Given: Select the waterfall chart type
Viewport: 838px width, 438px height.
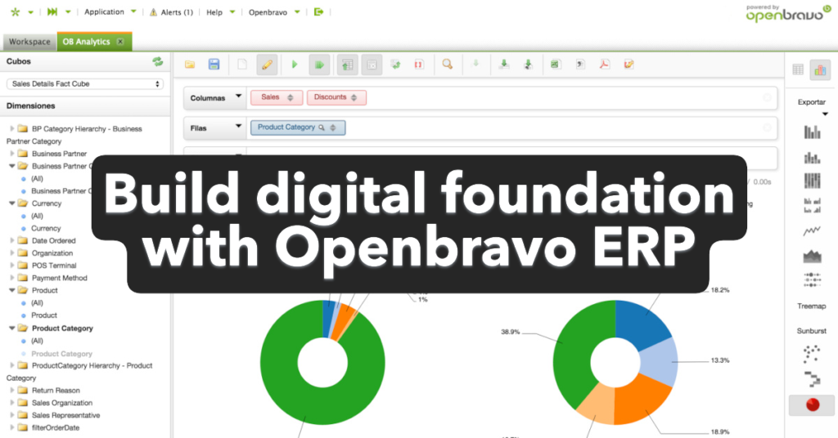Looking at the screenshot, I should click(812, 378).
